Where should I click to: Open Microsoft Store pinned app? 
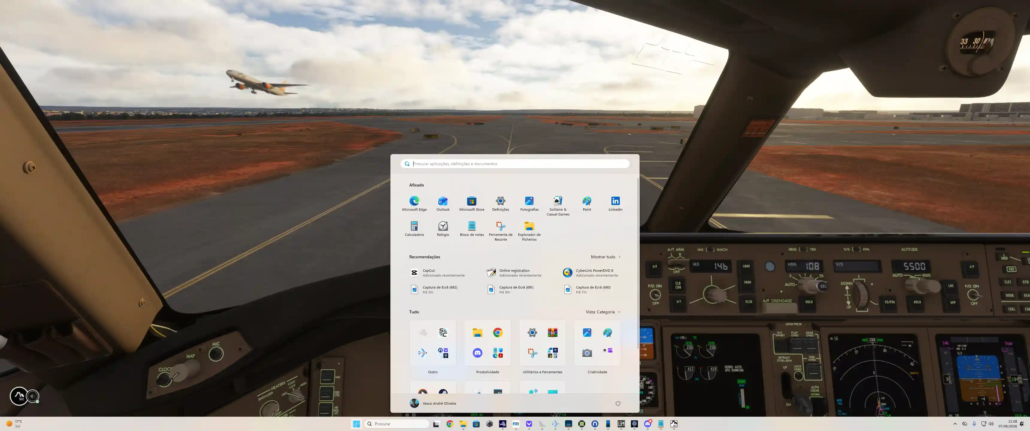471,204
